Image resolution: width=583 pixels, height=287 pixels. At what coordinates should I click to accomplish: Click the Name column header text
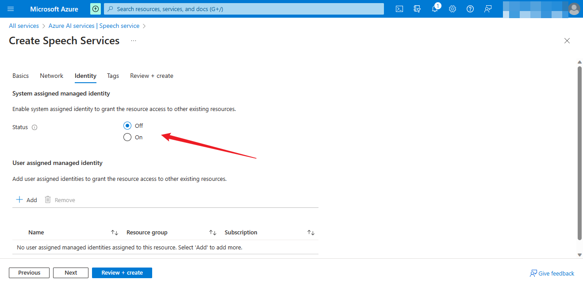click(x=36, y=233)
